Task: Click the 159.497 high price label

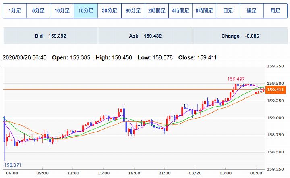Action: (237, 80)
